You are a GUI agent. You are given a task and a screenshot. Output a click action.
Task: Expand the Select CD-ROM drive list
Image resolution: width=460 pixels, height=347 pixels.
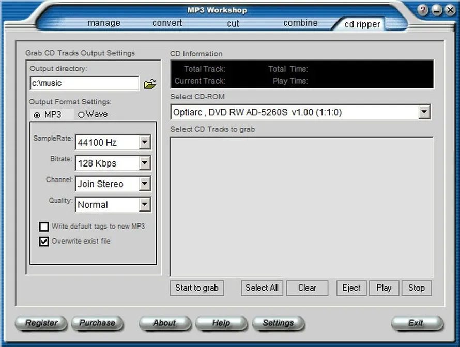(x=425, y=112)
